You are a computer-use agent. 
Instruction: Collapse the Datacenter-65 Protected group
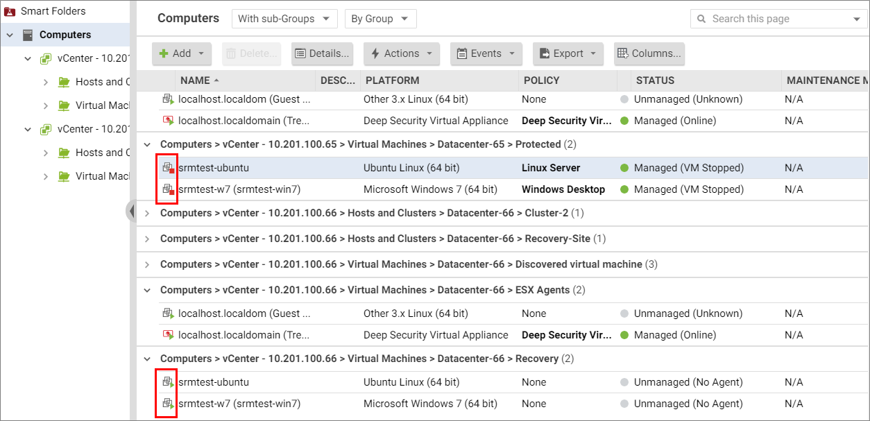(x=147, y=144)
